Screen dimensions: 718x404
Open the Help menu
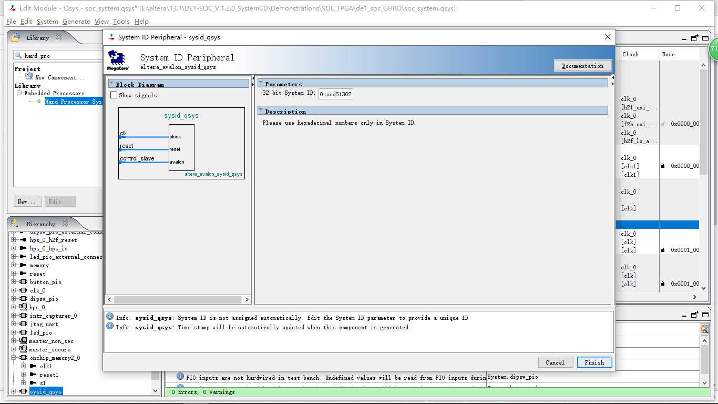[141, 22]
